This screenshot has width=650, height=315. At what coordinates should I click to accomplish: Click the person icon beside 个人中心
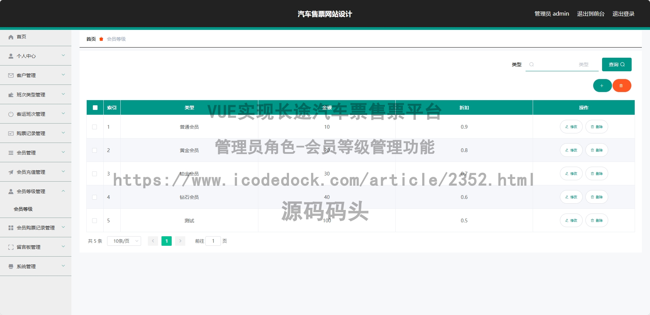point(11,56)
